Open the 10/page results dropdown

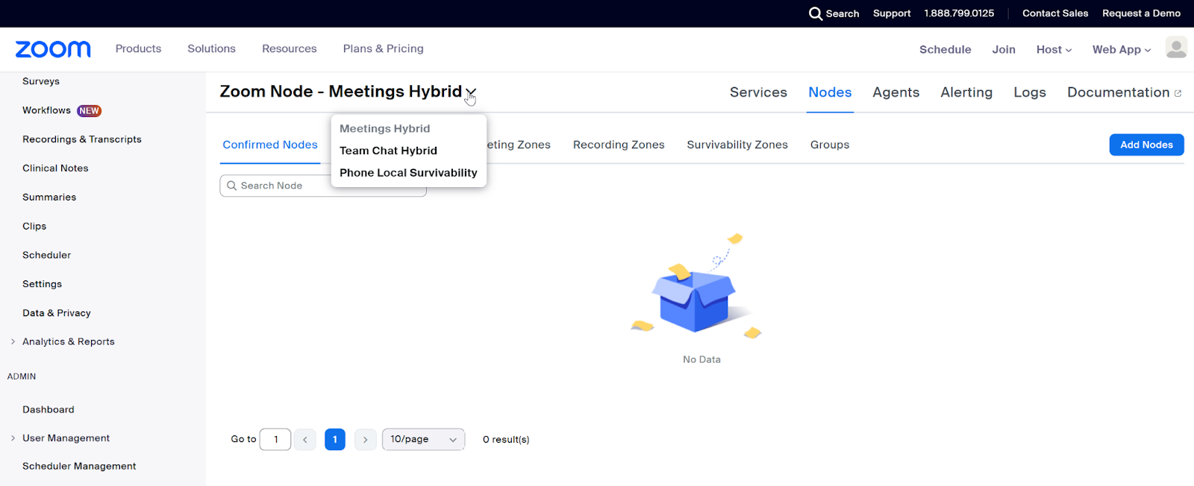click(x=423, y=440)
